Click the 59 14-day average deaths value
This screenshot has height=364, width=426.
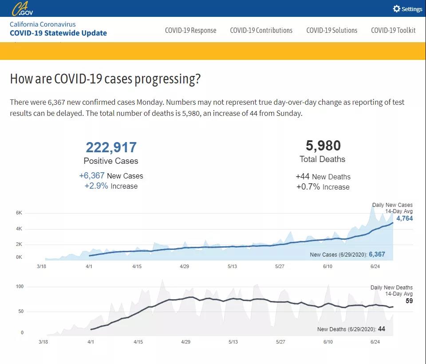point(409,301)
